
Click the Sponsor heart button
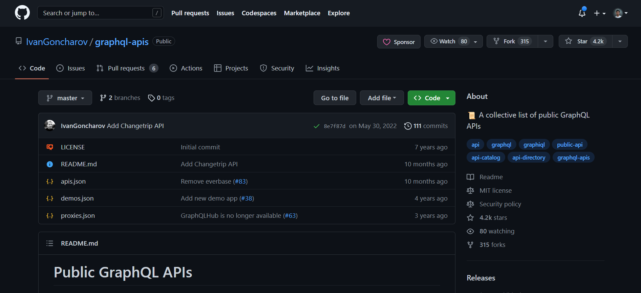399,42
